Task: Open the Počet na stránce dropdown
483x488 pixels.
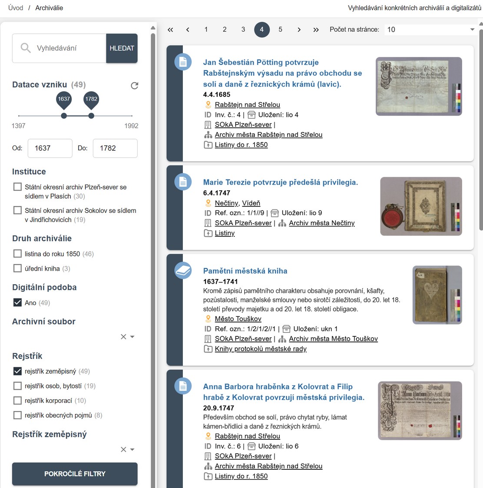Action: point(430,30)
